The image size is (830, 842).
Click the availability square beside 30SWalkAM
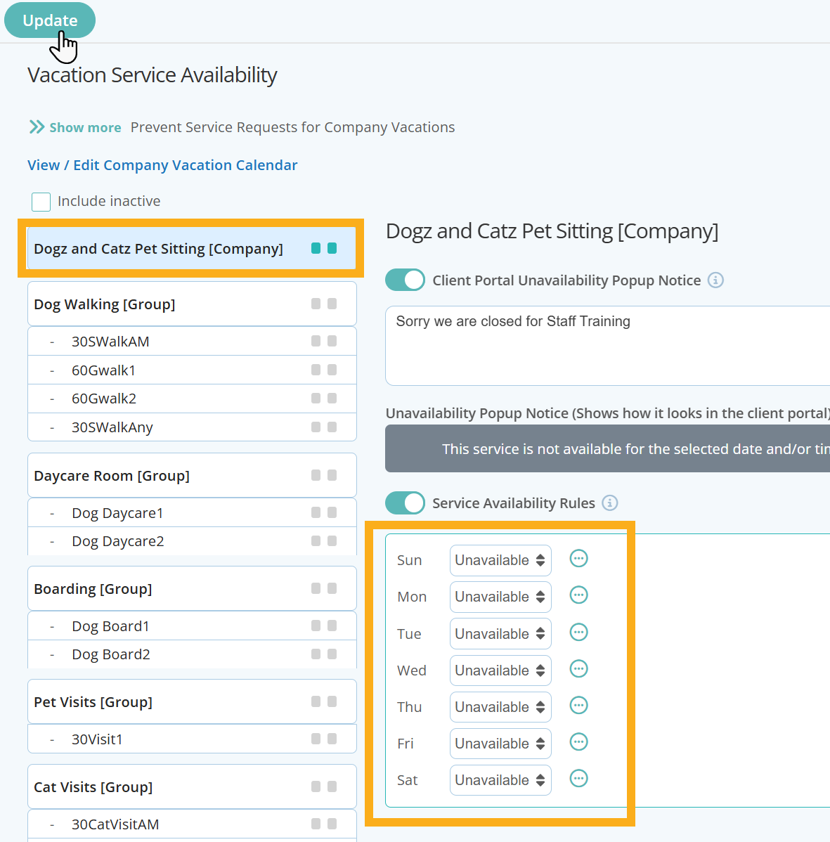(x=315, y=341)
